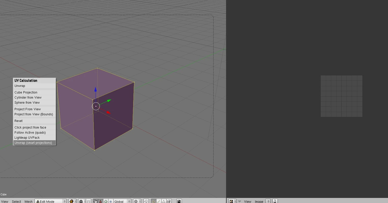This screenshot has width=388, height=203.
Task: Choose Project from View (Bounds)
Action: click(x=35, y=114)
